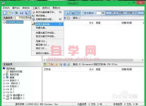
Task: Expand the 文档(E:) drive node
Action: click(4, 86)
